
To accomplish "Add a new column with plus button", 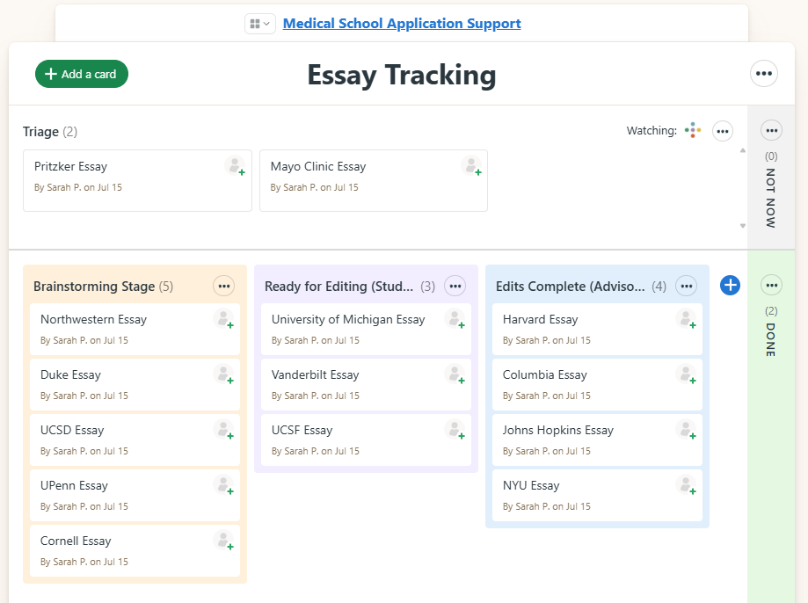I will [730, 285].
